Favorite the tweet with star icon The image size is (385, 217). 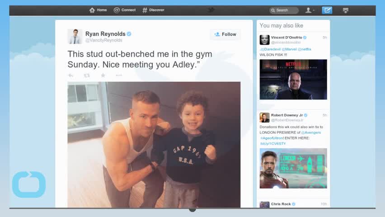click(103, 75)
